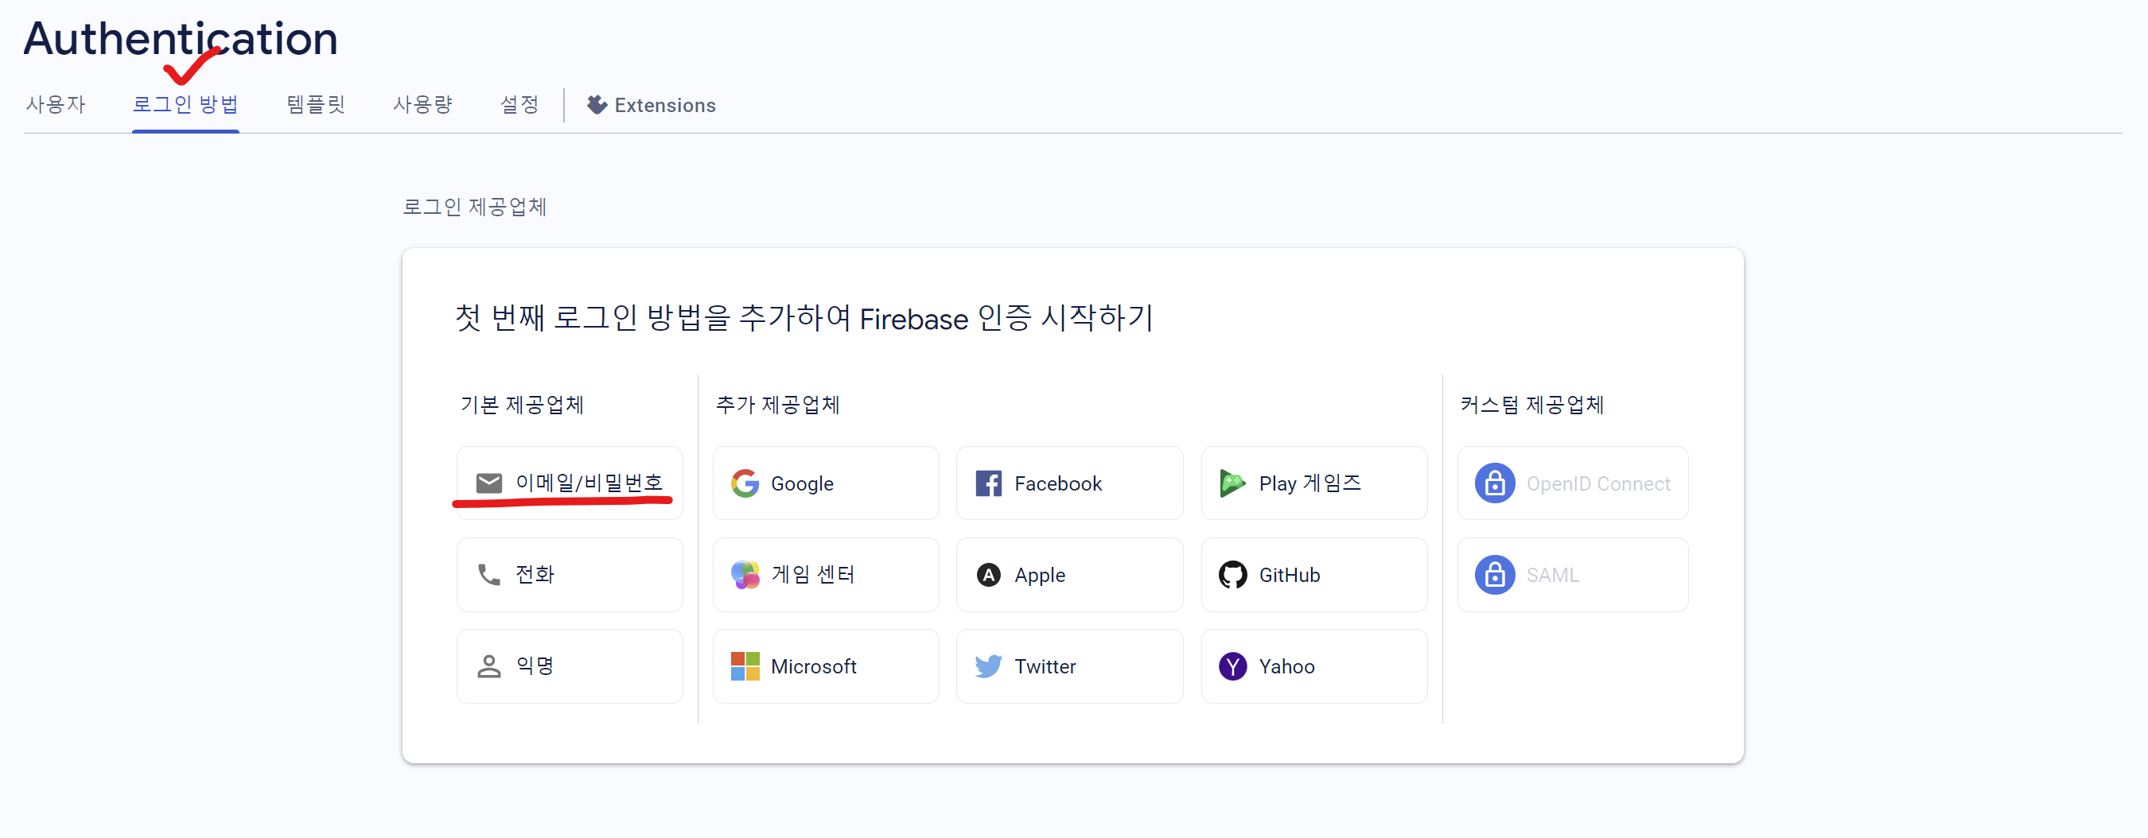This screenshot has width=2148, height=838.
Task: Click the 로그인 제공업체 section label
Action: point(474,207)
